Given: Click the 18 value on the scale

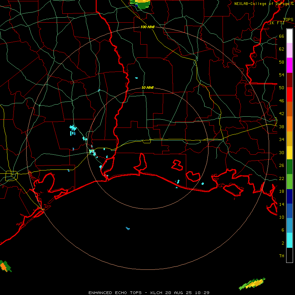Looking at the screenshot, I should [282, 191].
